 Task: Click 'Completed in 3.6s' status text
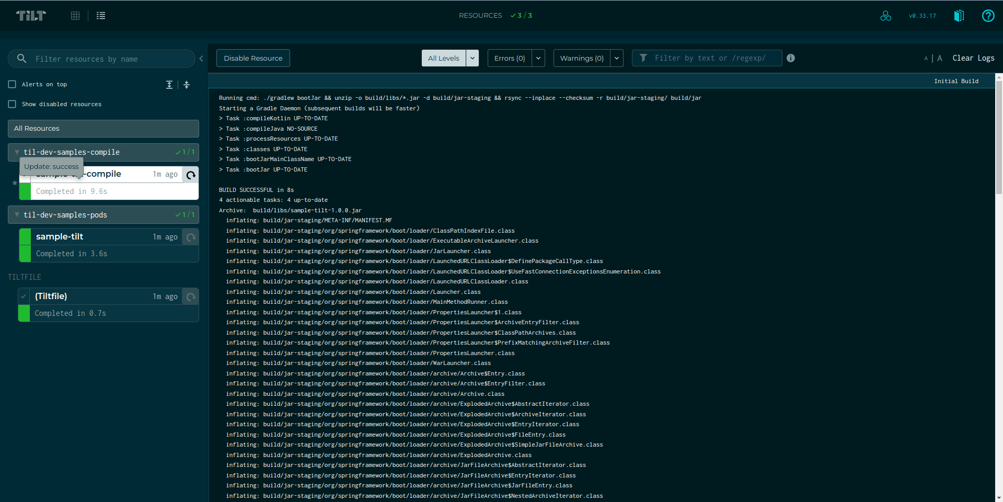(x=72, y=254)
